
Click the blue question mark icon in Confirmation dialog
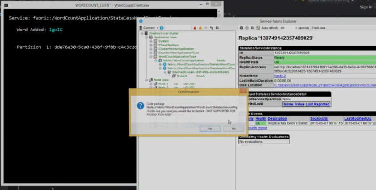141,106
